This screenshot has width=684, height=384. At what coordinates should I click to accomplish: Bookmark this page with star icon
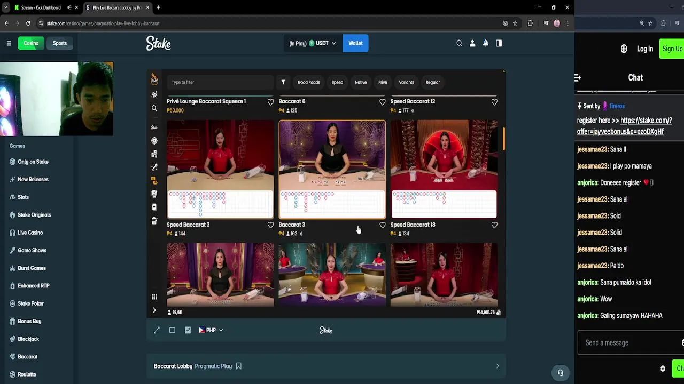pyautogui.click(x=515, y=23)
